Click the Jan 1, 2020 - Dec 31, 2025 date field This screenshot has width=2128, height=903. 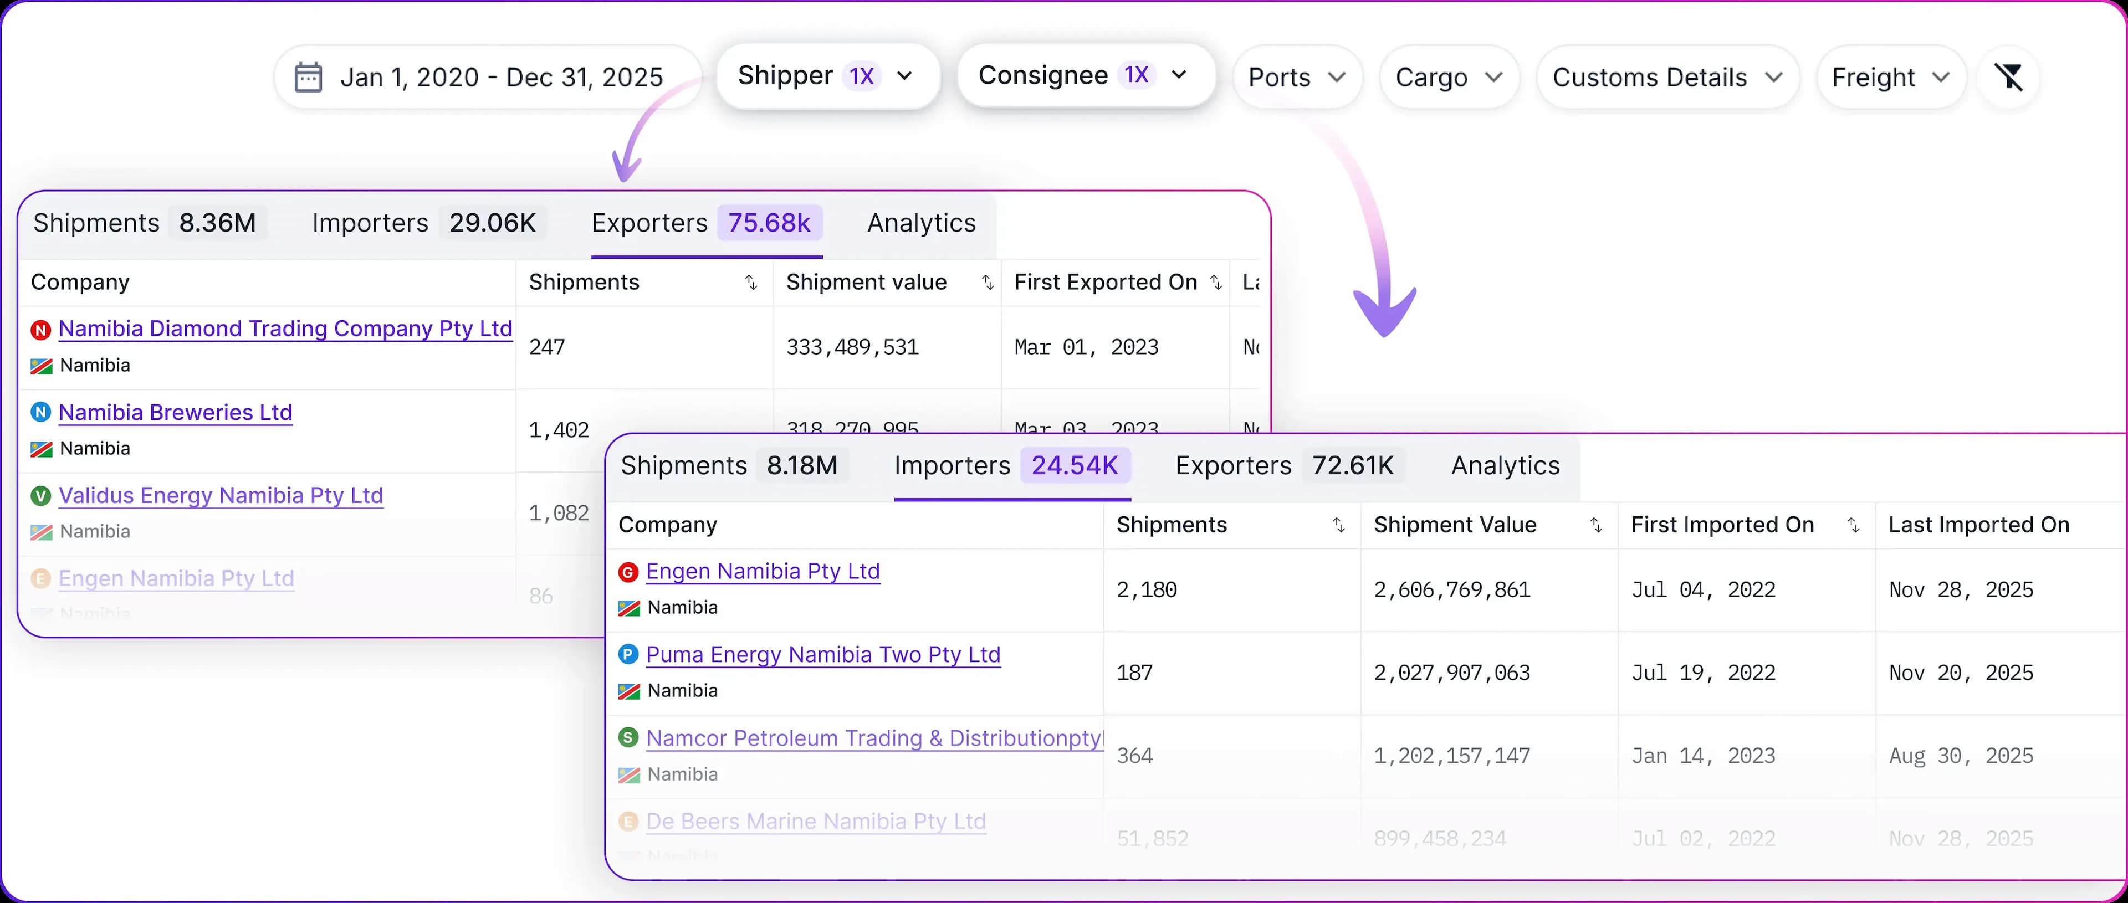pos(502,78)
